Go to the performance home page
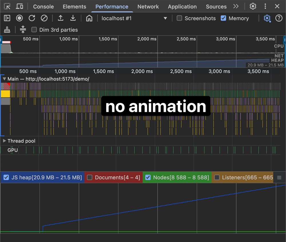This screenshot has height=242, width=286. [x=89, y=18]
